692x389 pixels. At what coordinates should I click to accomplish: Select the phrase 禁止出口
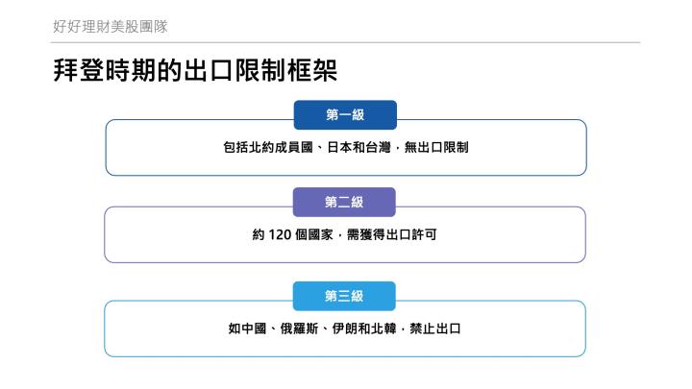point(437,328)
